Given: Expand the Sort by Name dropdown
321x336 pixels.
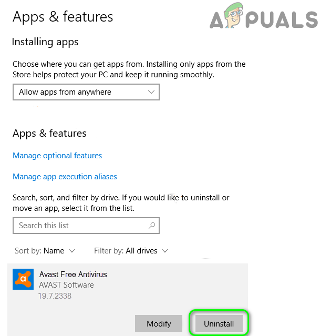Looking at the screenshot, I should click(45, 251).
